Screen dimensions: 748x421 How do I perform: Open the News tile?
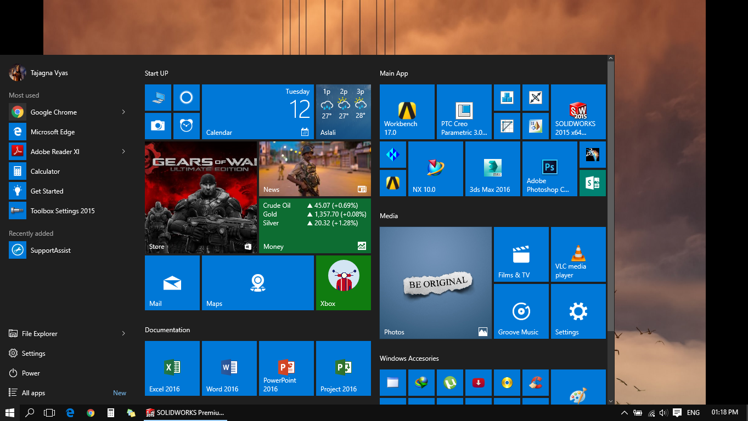tap(315, 169)
